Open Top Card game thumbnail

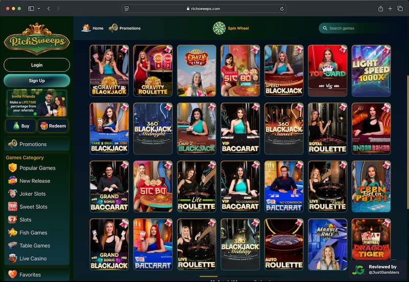pos(327,70)
